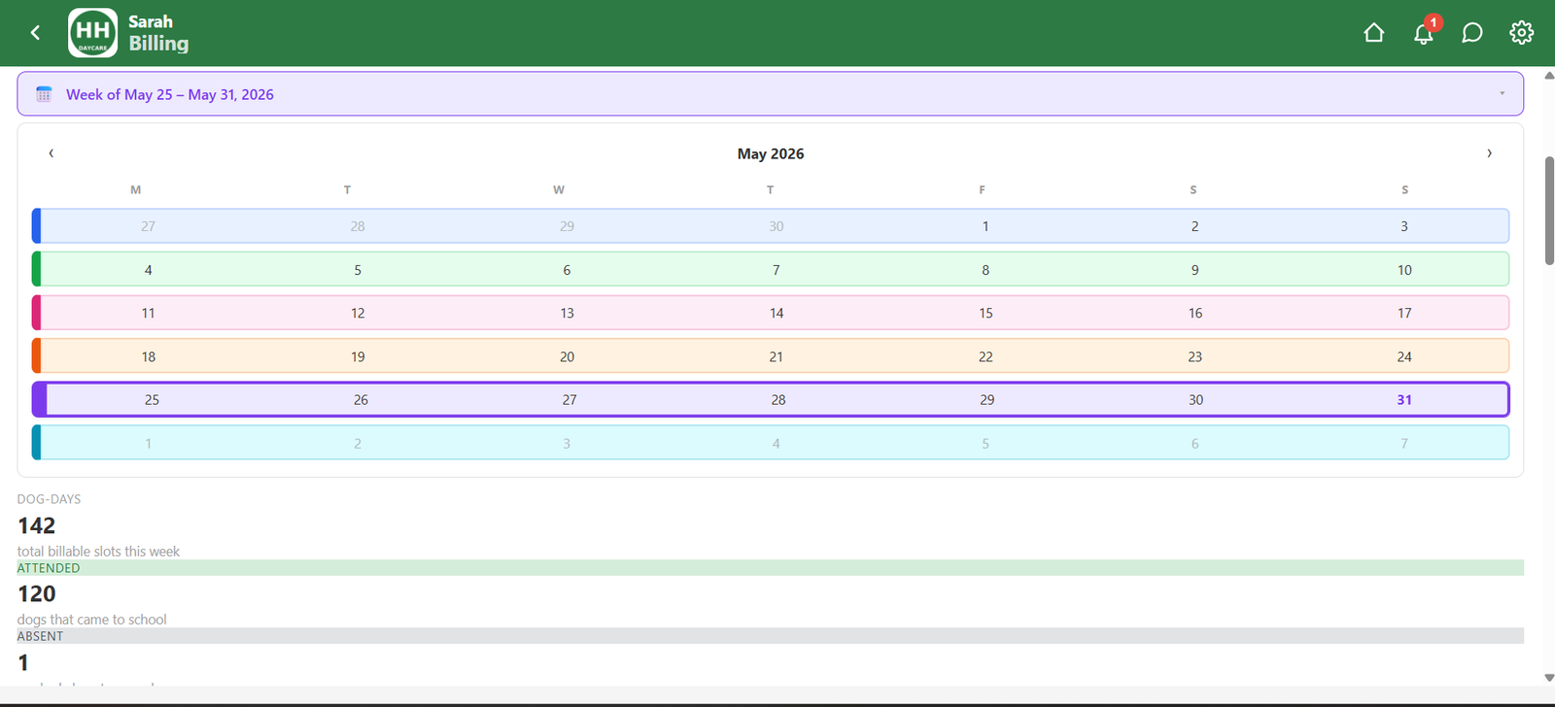Click the vertical scrollbar thumb
Viewport: 1555px width, 707px height.
point(1549,210)
